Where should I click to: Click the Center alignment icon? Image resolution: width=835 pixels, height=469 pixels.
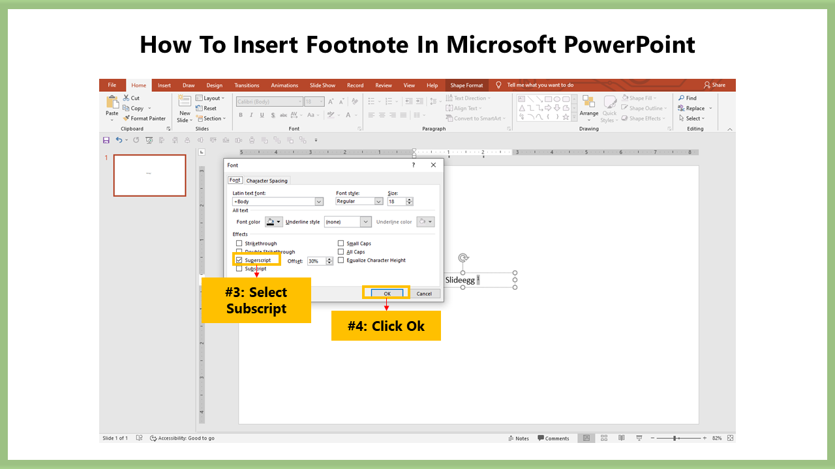tap(382, 115)
